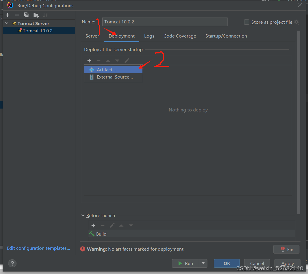The image size is (308, 274).
Task: Remove the Before launch task
Action: (103, 225)
